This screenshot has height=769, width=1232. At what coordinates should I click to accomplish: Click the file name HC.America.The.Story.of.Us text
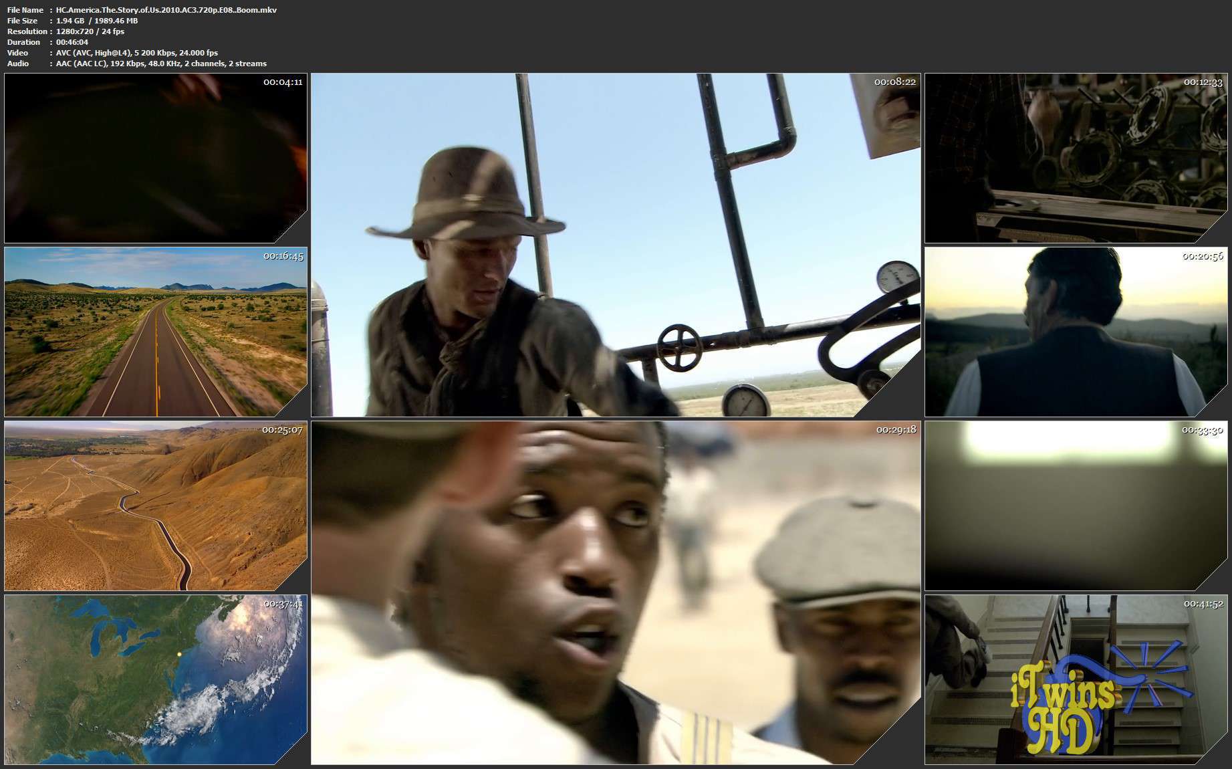coord(166,10)
